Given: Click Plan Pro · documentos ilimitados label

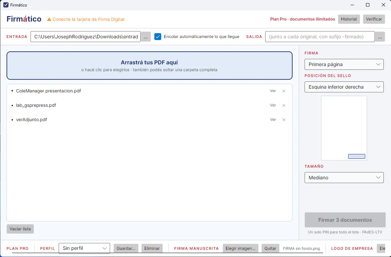Looking at the screenshot, I should [303, 19].
